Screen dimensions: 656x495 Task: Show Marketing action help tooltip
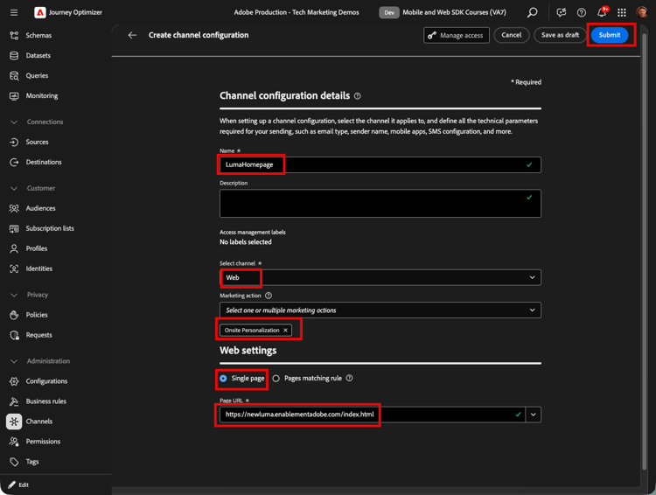click(269, 296)
